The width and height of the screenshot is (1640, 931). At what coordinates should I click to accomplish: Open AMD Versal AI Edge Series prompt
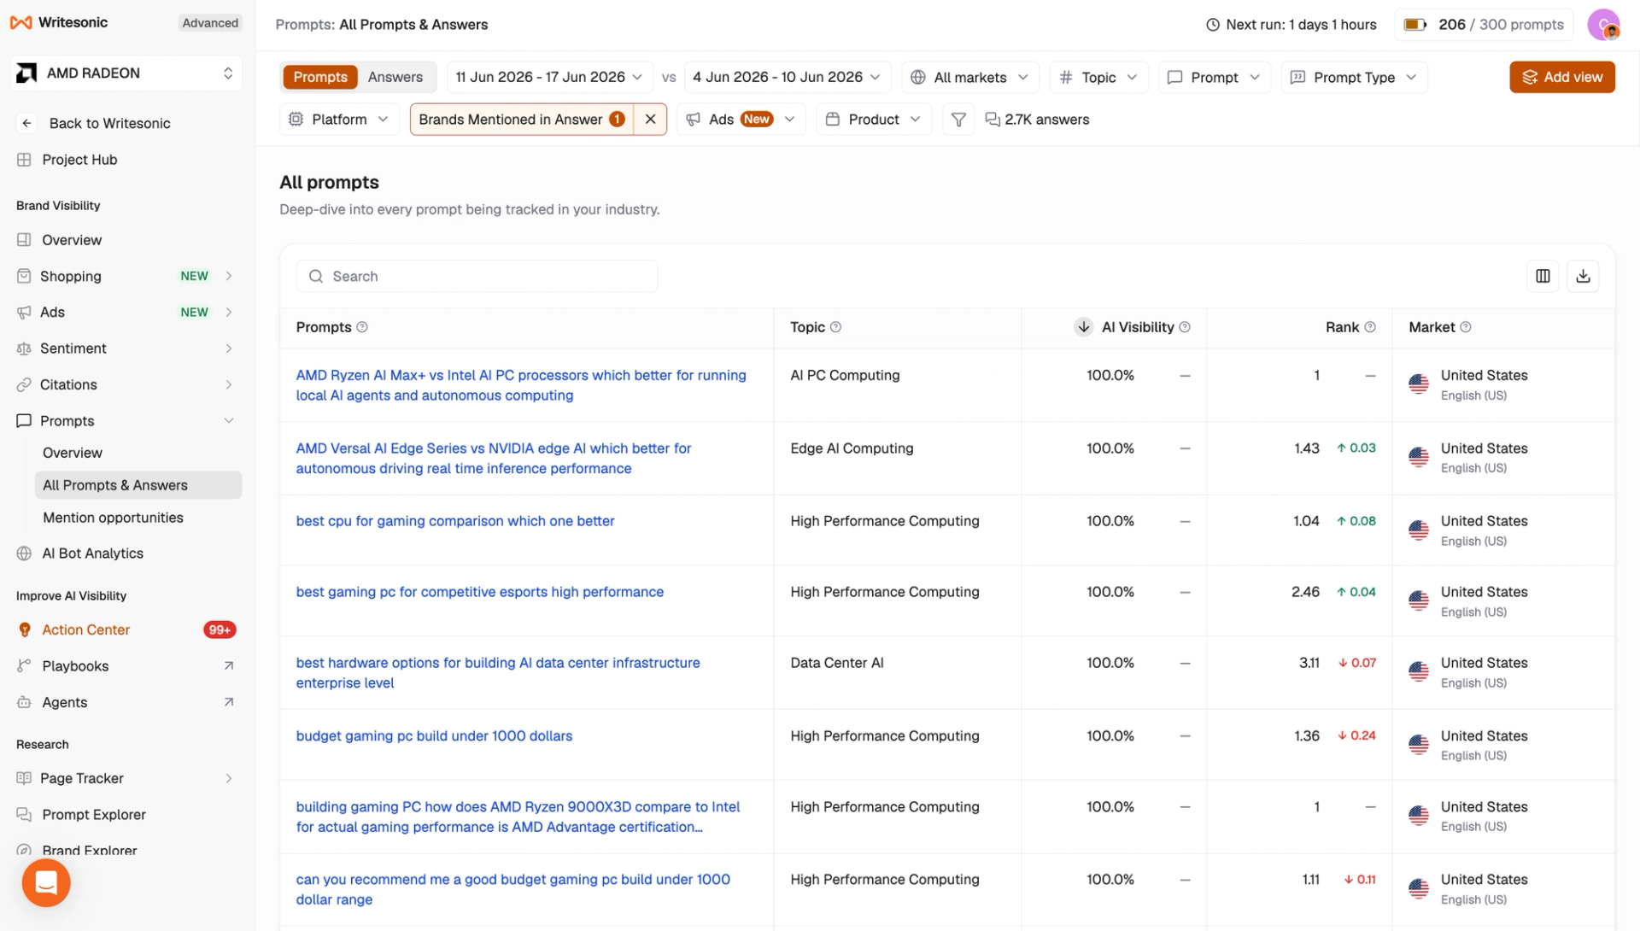[494, 459]
